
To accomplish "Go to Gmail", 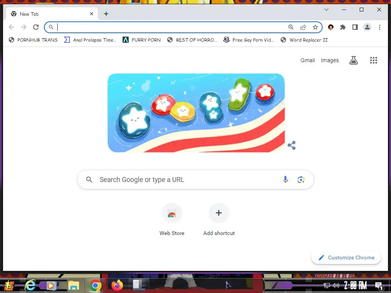I will point(307,60).
